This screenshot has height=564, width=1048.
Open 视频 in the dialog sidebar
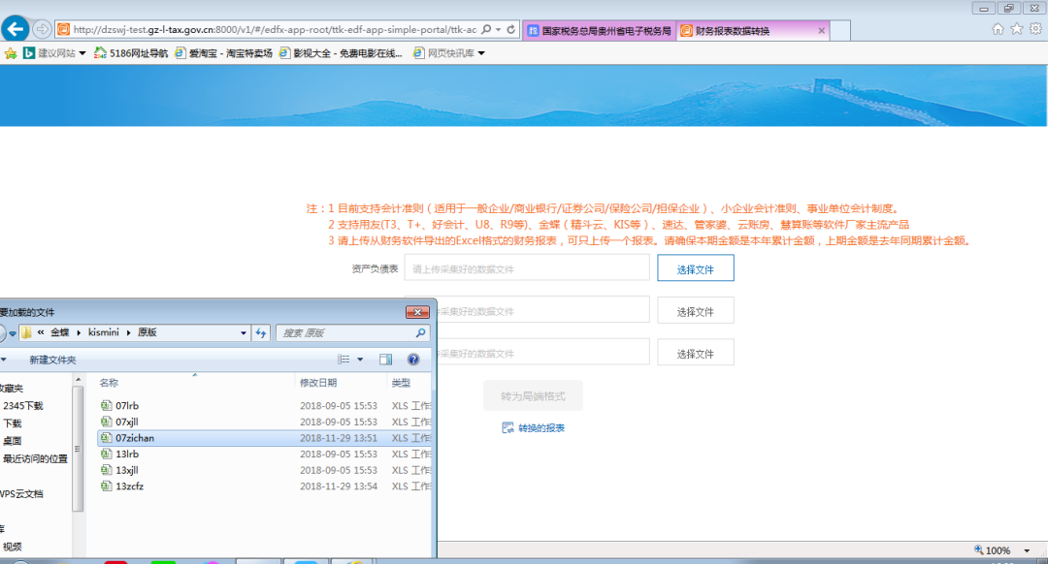click(12, 547)
